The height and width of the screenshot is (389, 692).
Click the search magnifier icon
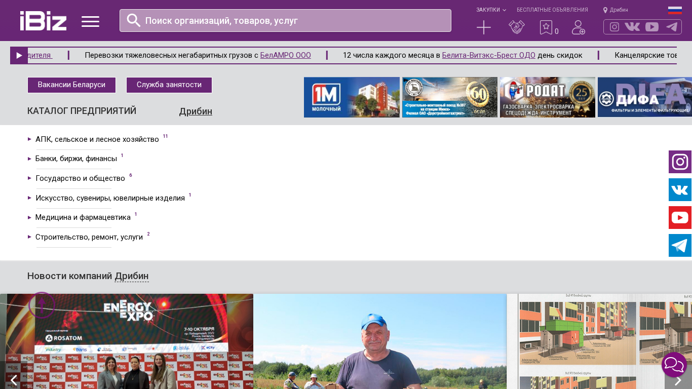pos(134,20)
